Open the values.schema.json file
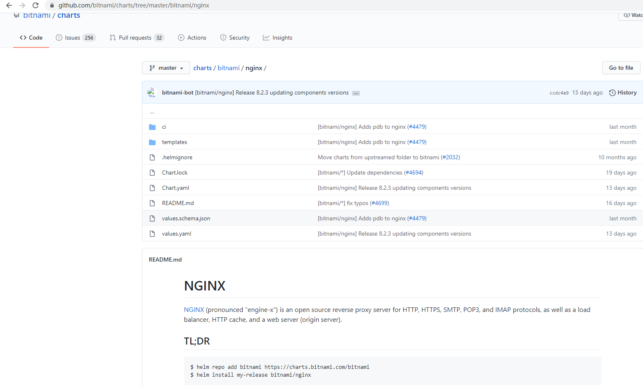The image size is (643, 387). tap(186, 218)
